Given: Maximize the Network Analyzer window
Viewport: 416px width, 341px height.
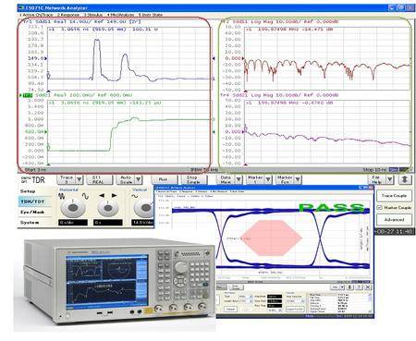Looking at the screenshot, I should pos(400,8).
